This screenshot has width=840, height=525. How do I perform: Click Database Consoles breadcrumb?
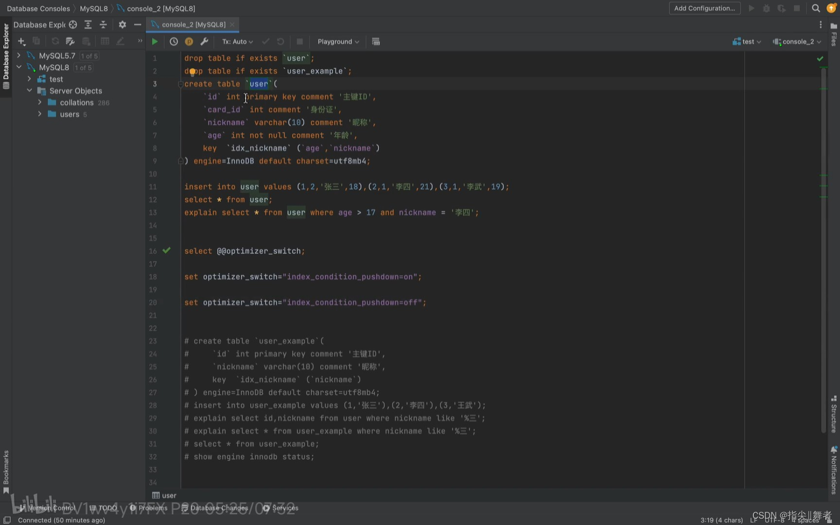point(38,8)
